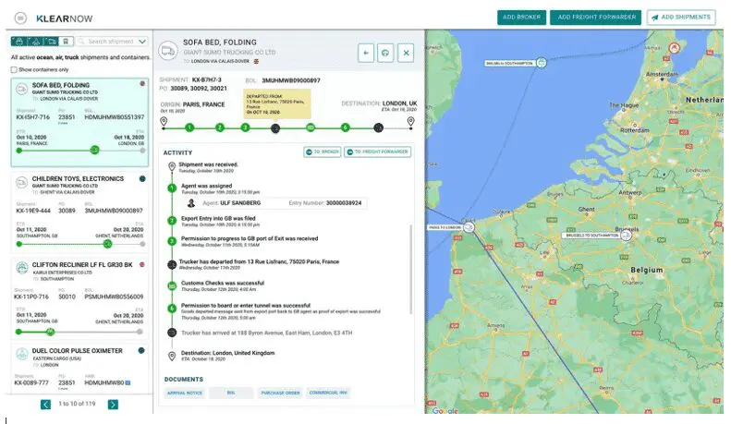Viewport: 731px width, 424px height.
Task: Open the hamburger menu next to KlearNow logo
Action: [20, 18]
